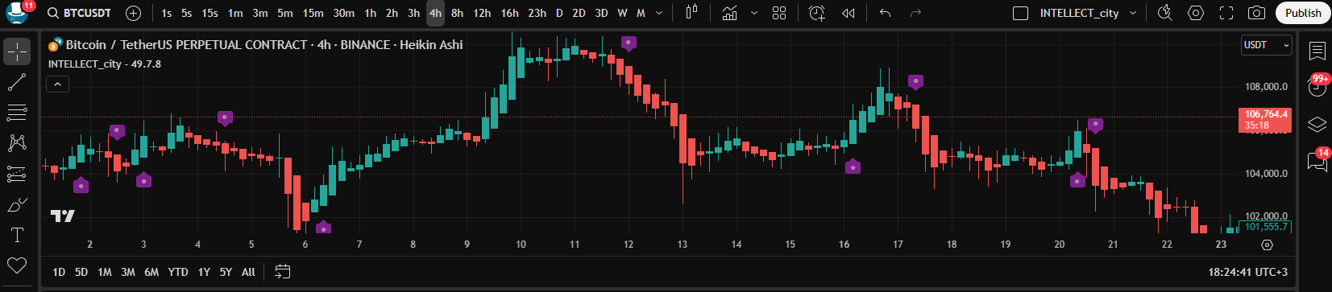Switch to the 1D timeframe
Viewport: 1332px width, 292px height.
coord(59,272)
